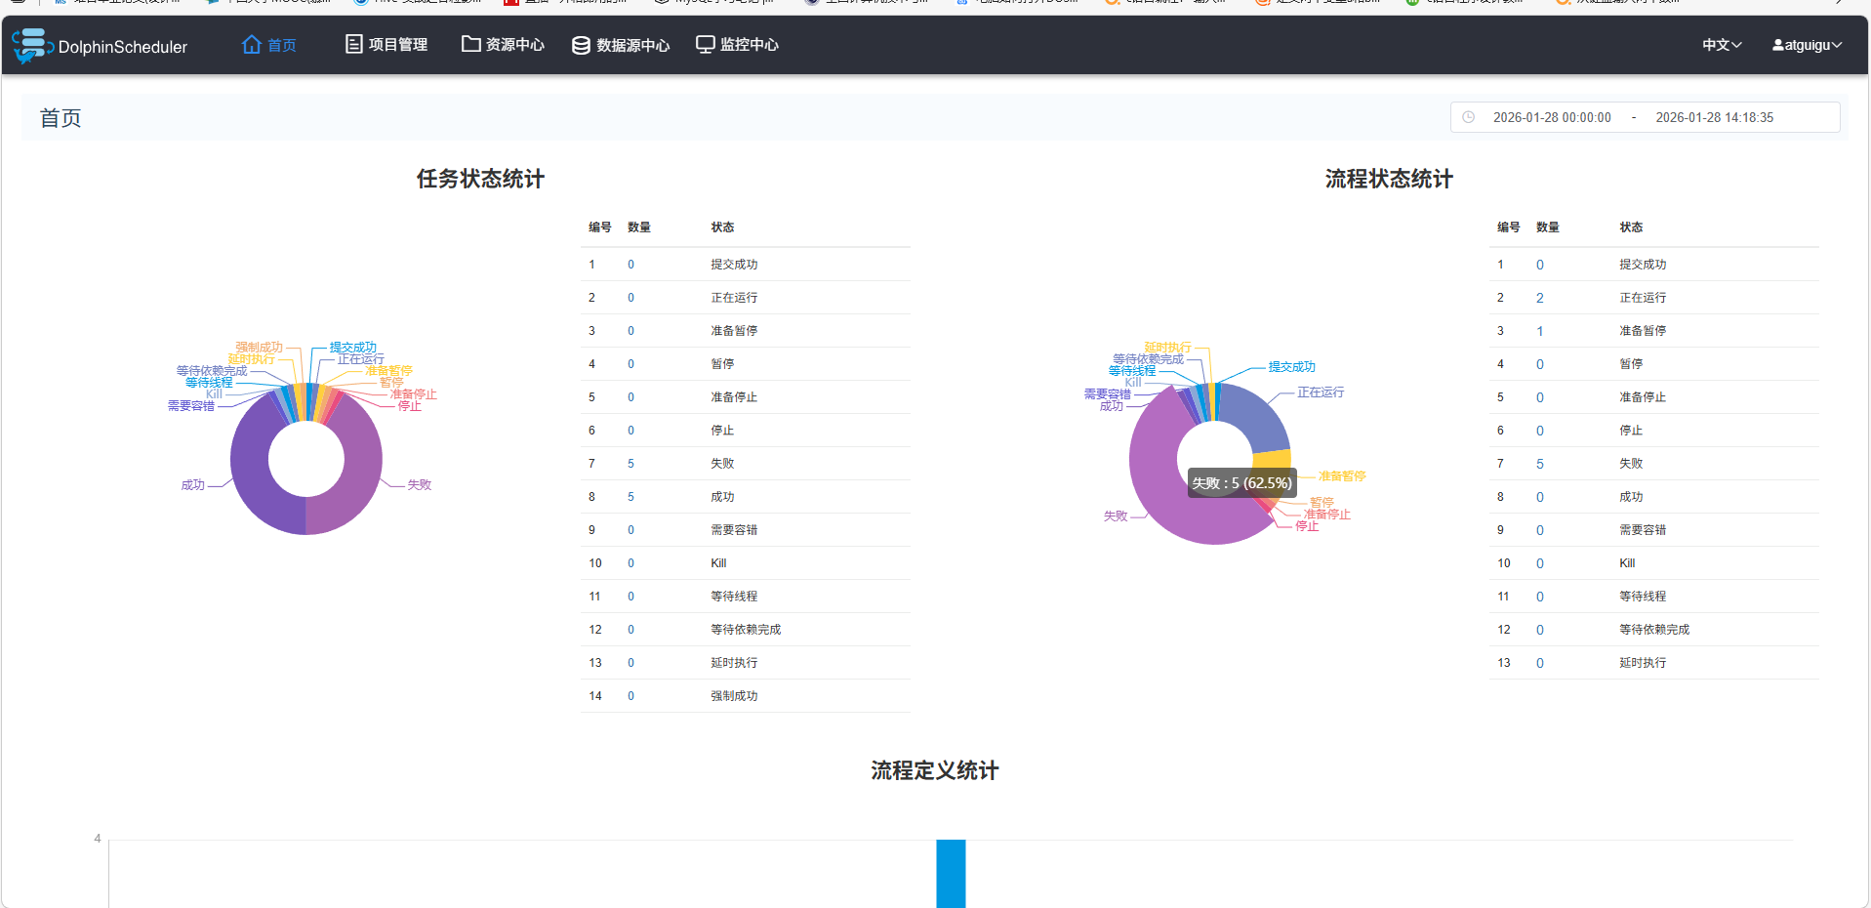Click the failure count 5 in task status table

[x=630, y=463]
